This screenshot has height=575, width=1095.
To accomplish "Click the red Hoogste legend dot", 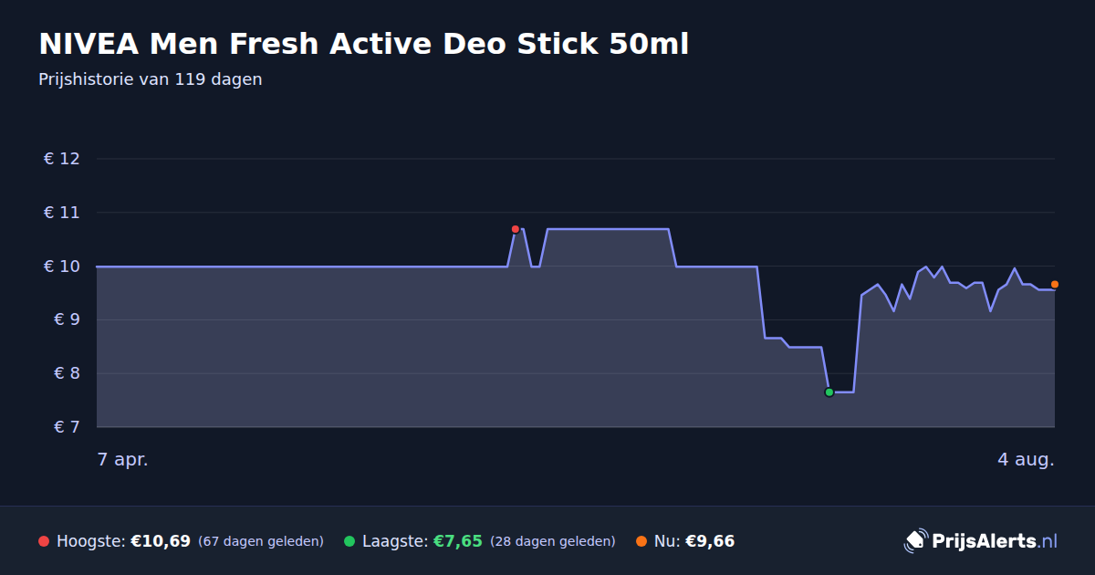I will pyautogui.click(x=44, y=541).
